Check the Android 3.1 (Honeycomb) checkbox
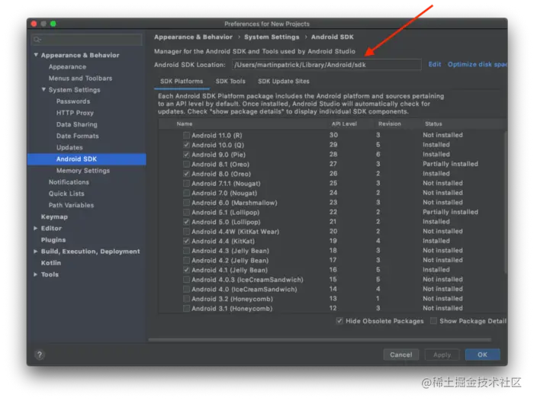 point(186,309)
